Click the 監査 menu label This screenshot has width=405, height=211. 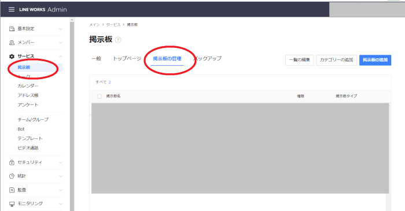click(22, 190)
